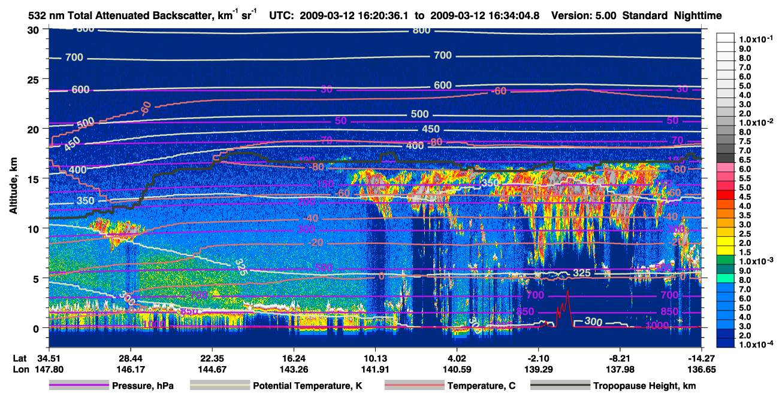Viewport: 779px width, 399px height.
Task: Click the altitude tick label '25'
Action: click(x=34, y=80)
